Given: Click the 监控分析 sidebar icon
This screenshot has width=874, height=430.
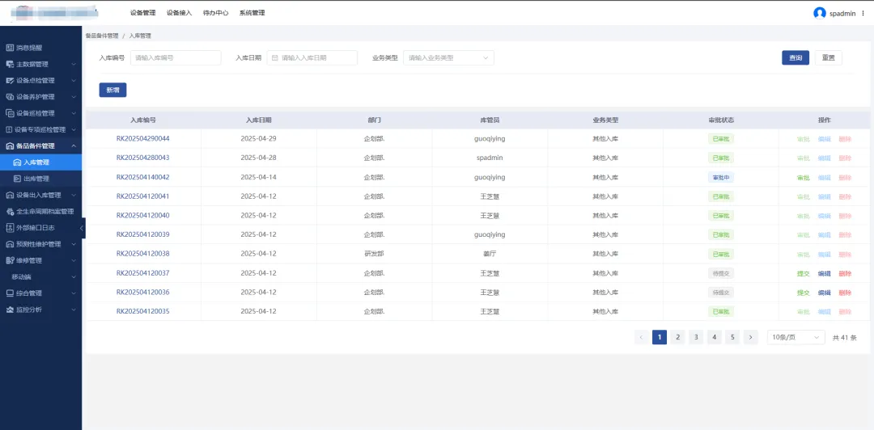Looking at the screenshot, I should (x=10, y=309).
